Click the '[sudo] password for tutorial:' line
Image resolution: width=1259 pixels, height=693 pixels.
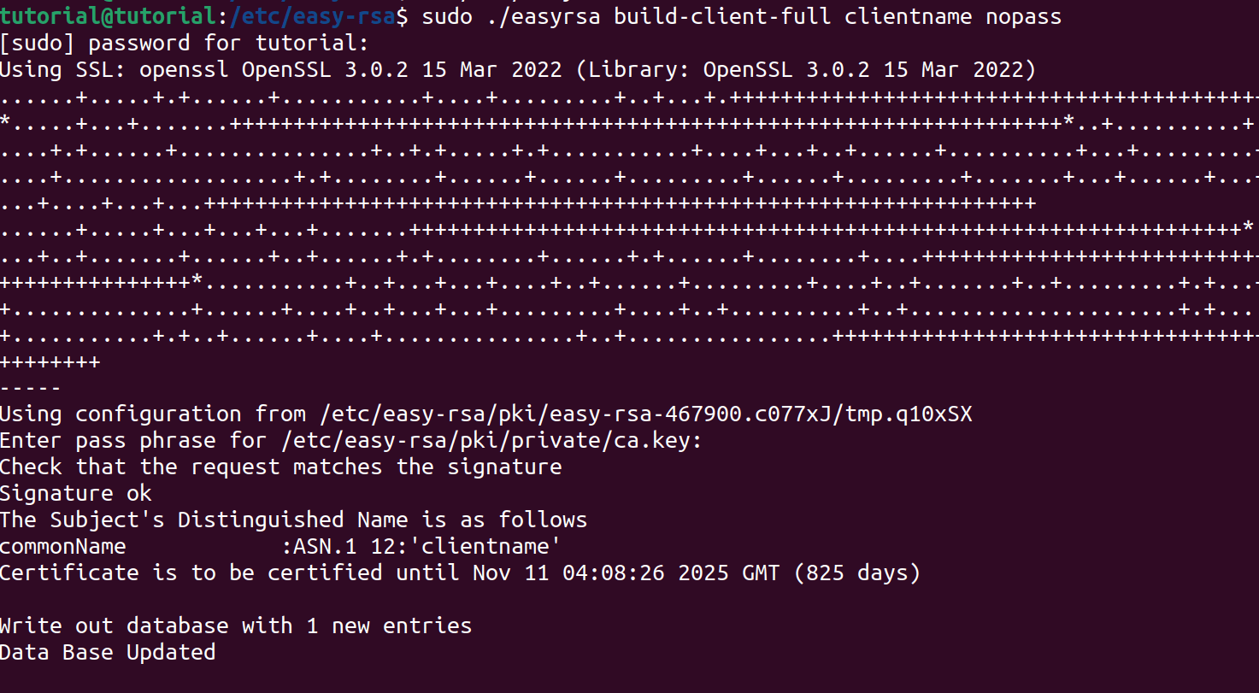tap(184, 43)
